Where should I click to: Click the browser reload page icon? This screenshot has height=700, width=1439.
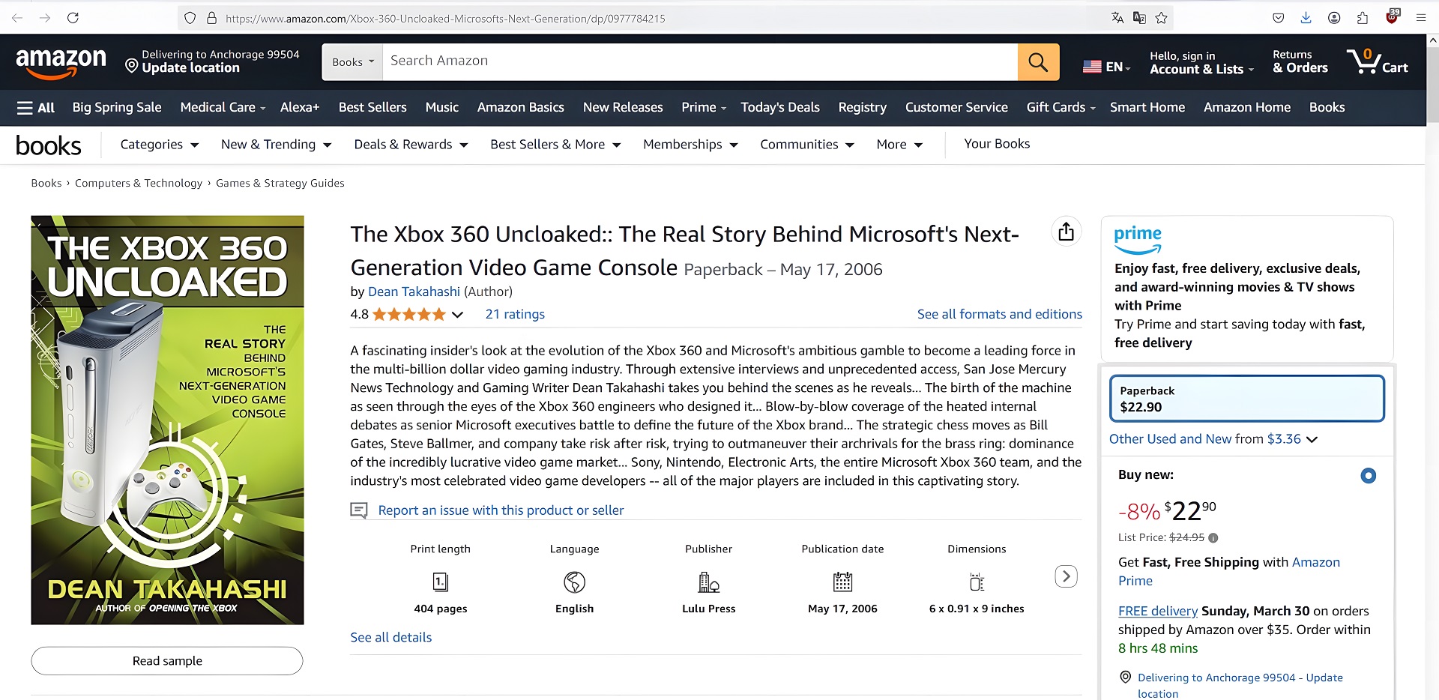73,18
